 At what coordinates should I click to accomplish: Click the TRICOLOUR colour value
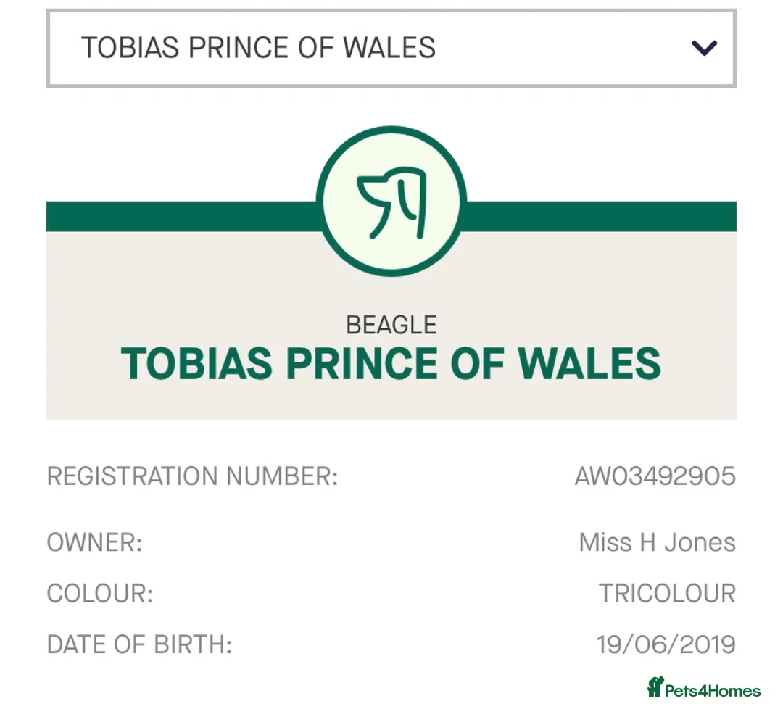click(667, 594)
